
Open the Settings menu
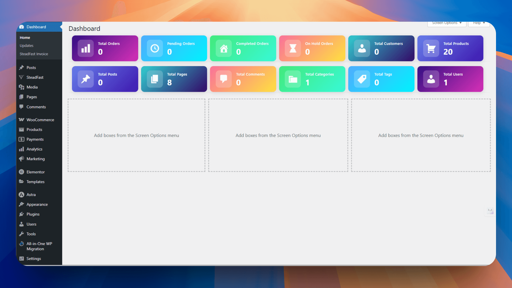(x=33, y=258)
